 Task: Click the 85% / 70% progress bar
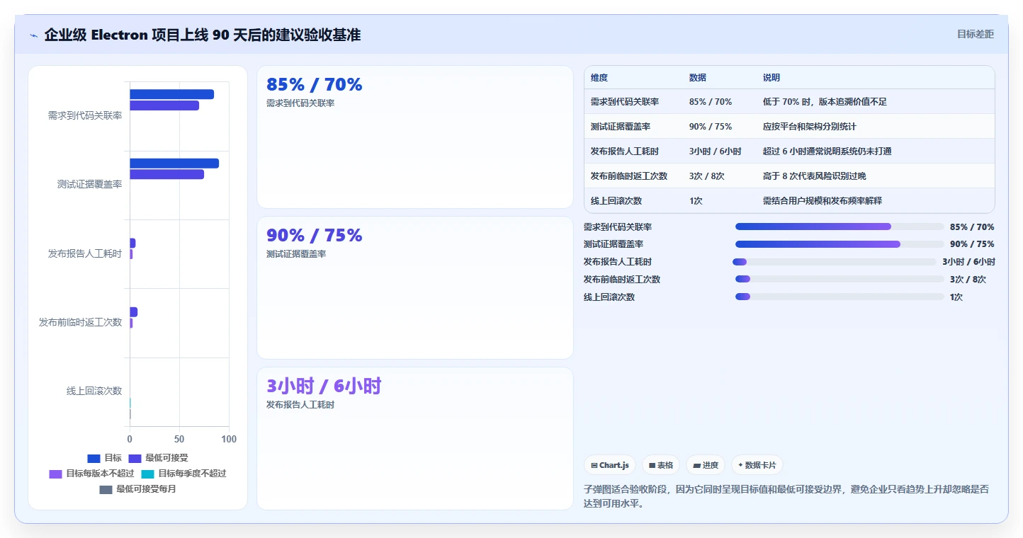point(840,227)
